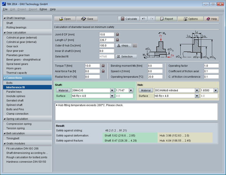The image size is (226, 175).
Task: Open a file using the Open toolbar button
Action: [x=65, y=19]
